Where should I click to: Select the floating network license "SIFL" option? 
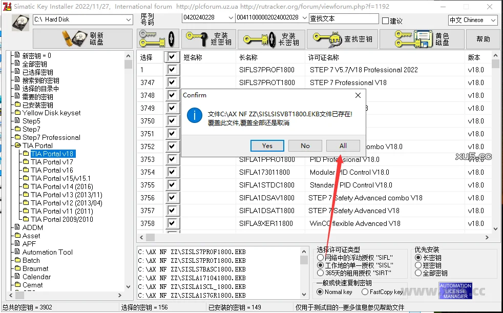(322, 258)
